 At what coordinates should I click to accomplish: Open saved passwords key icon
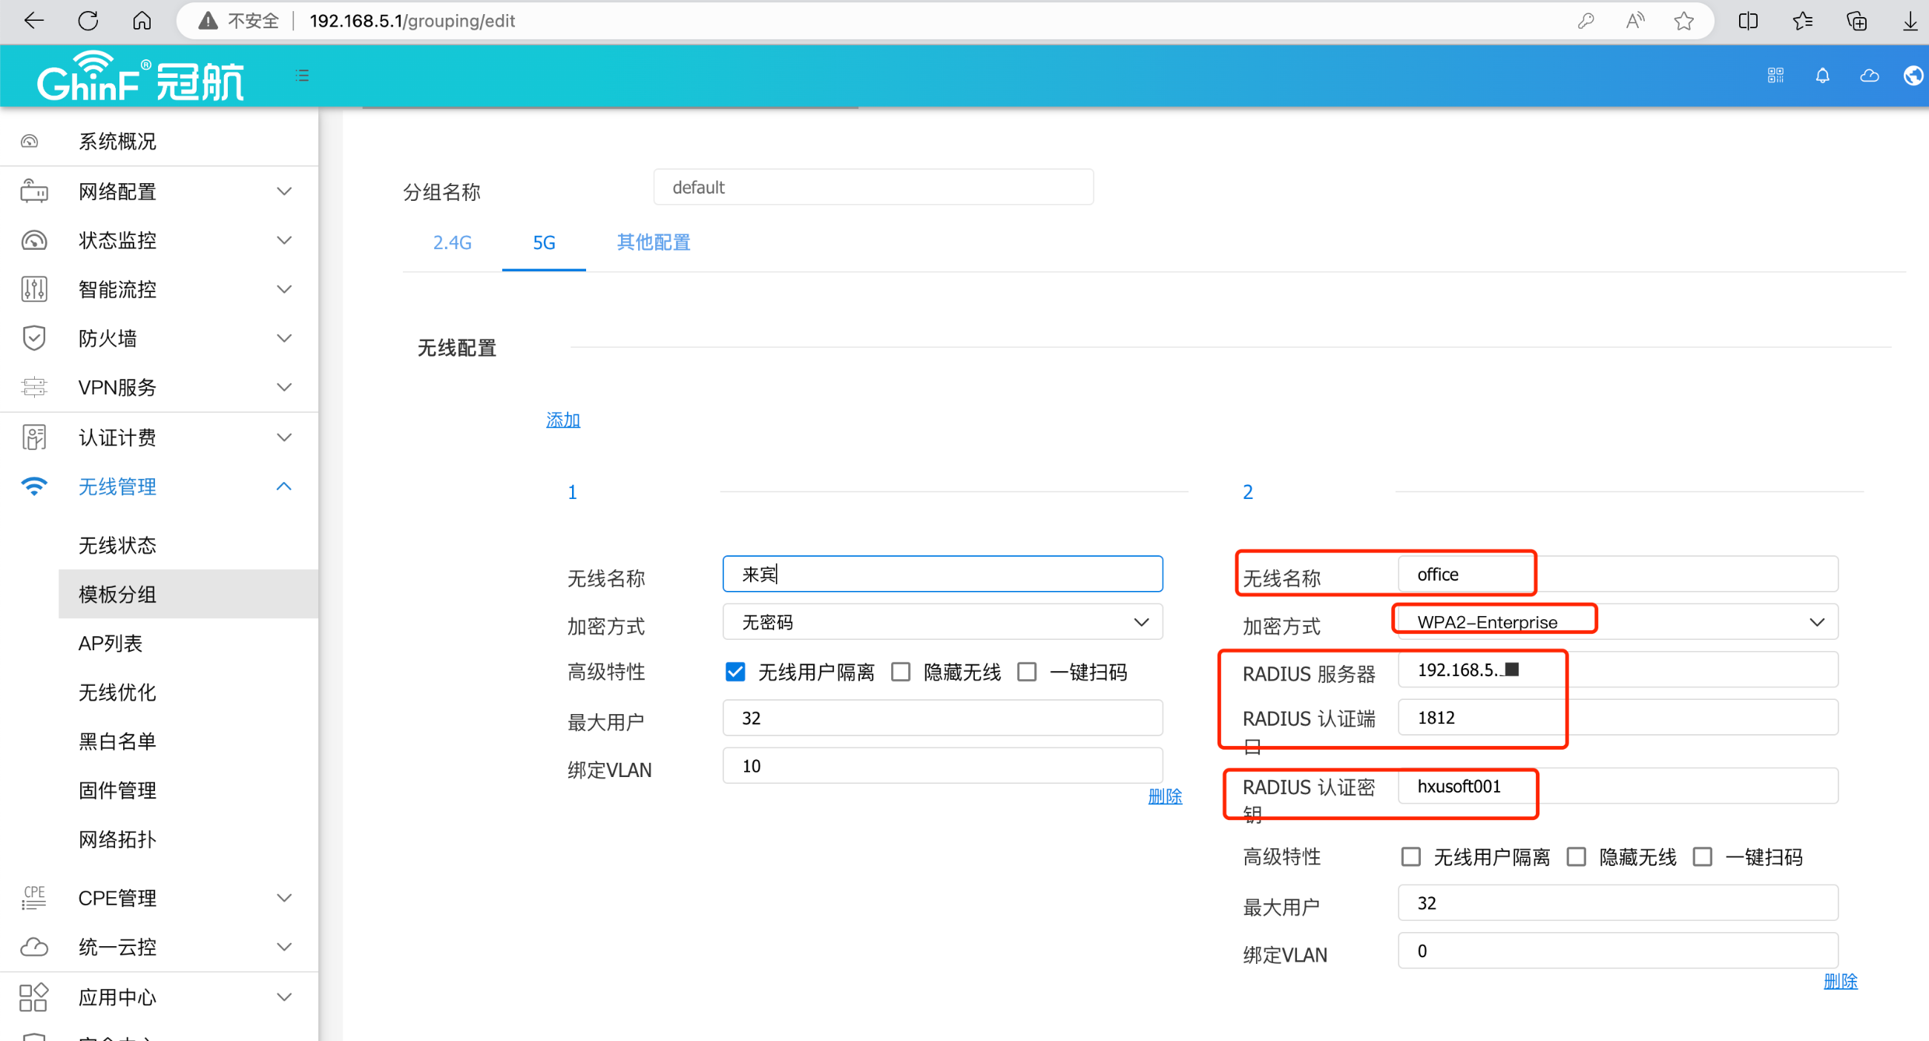[1585, 21]
